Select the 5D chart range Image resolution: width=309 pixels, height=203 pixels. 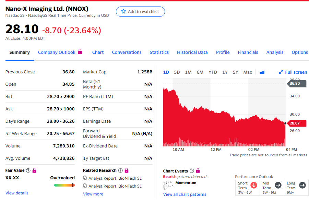point(177,72)
